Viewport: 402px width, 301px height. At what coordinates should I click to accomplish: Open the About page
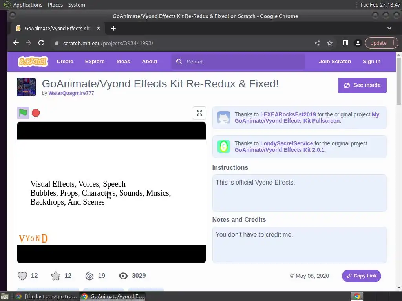[x=150, y=62]
